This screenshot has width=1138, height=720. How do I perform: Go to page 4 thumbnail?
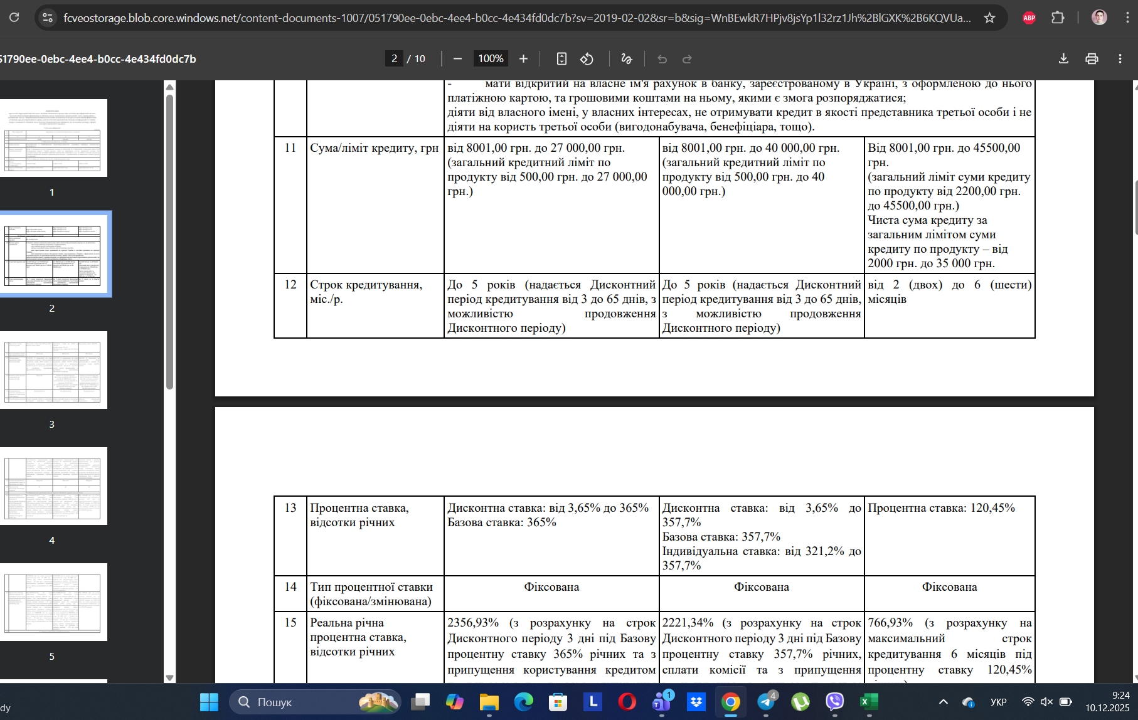(x=53, y=486)
